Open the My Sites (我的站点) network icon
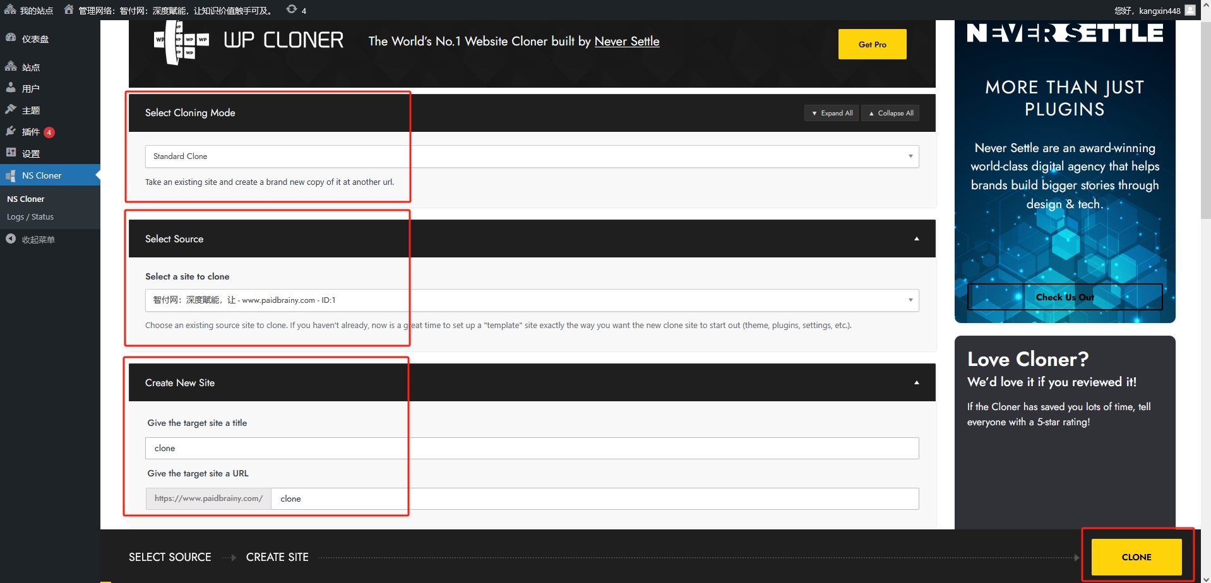Viewport: 1211px width, 583px height. point(10,9)
